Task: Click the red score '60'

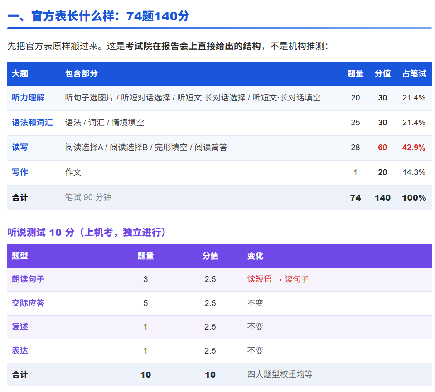Action: pos(382,148)
